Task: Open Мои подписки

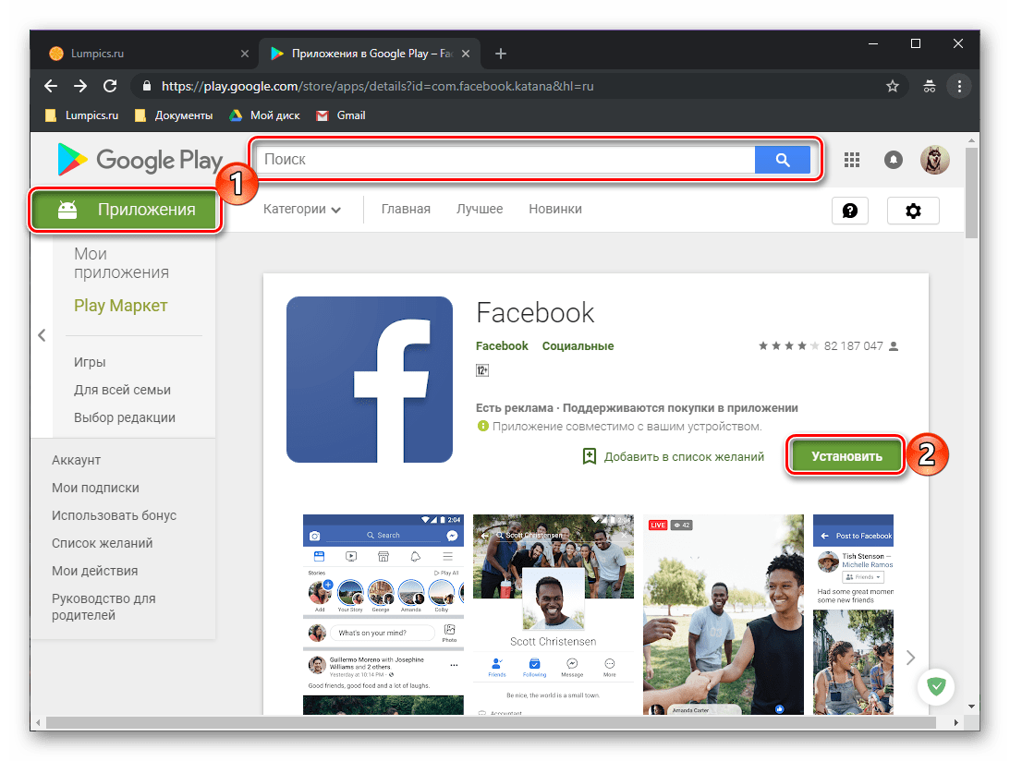Action: tap(95, 488)
